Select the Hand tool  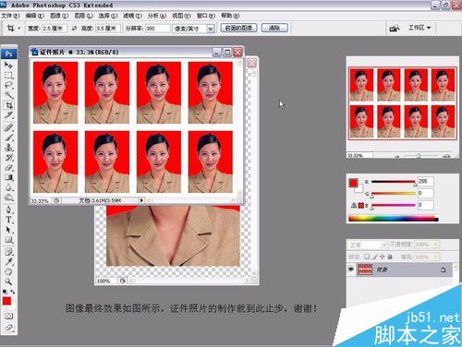8,271
